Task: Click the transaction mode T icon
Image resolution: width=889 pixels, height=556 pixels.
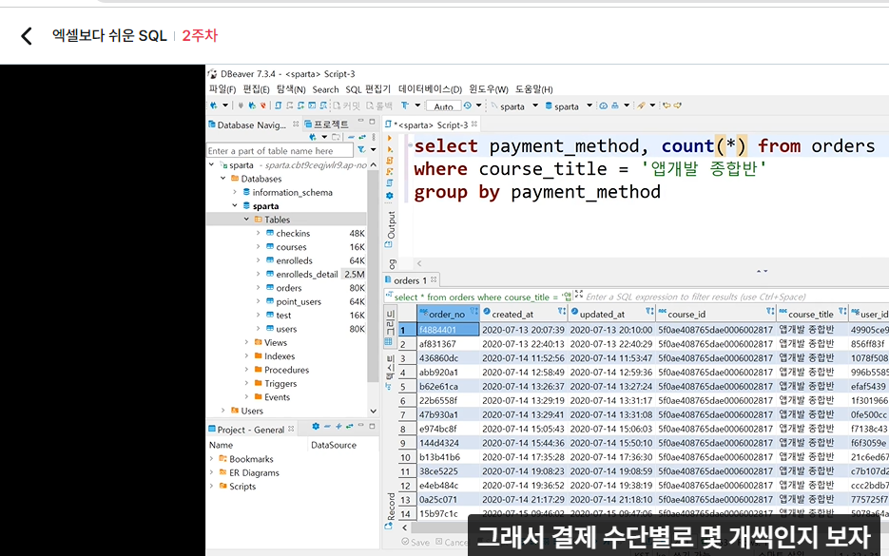Action: (x=405, y=105)
